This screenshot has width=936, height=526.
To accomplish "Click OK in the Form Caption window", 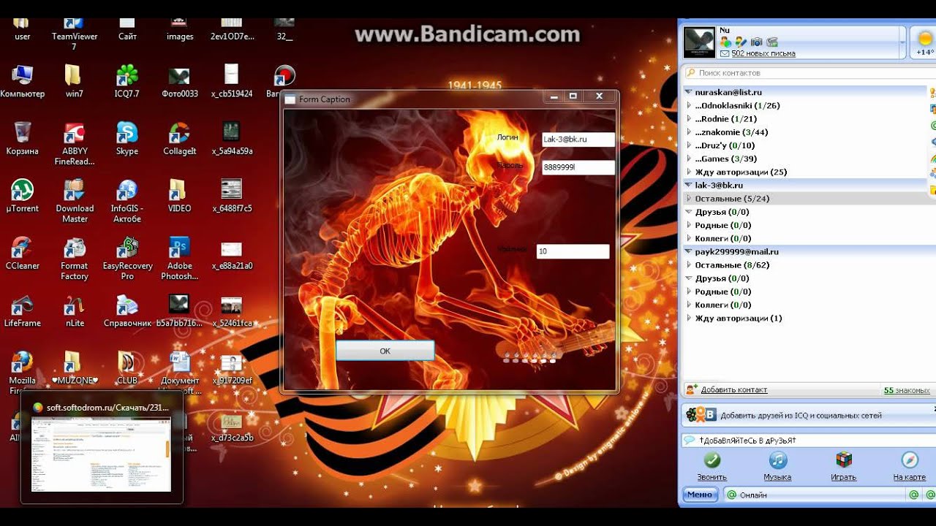I will (385, 351).
